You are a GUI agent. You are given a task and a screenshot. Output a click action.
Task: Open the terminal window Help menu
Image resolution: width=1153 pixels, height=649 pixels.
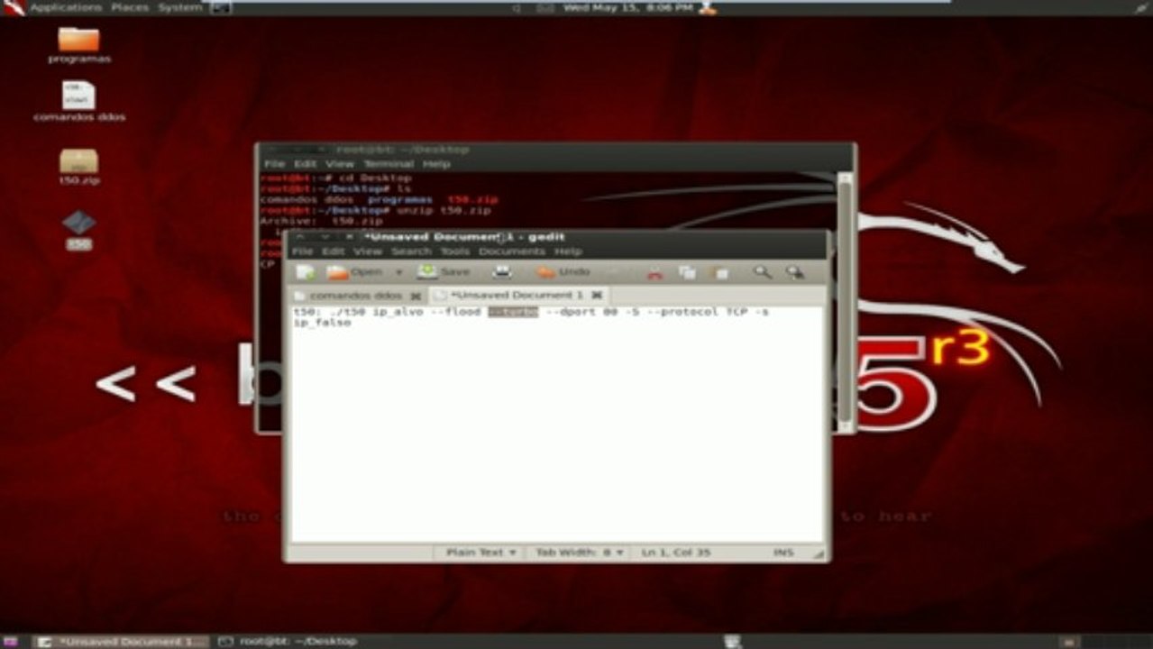point(436,164)
